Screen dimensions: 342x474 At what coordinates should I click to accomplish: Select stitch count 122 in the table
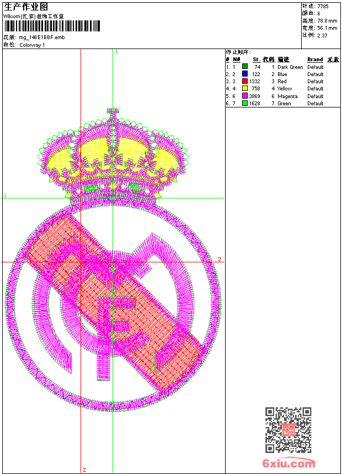pyautogui.click(x=256, y=74)
